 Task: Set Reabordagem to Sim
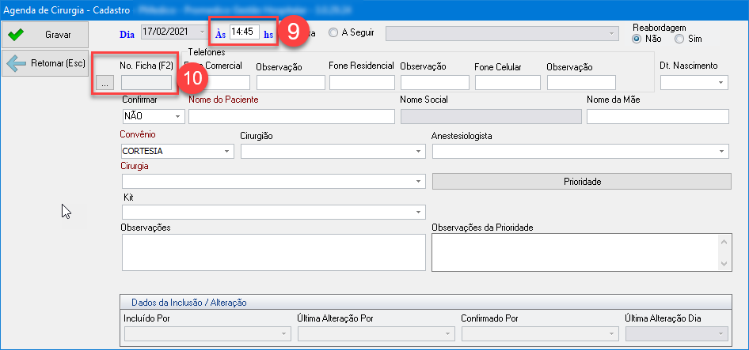[x=679, y=39]
